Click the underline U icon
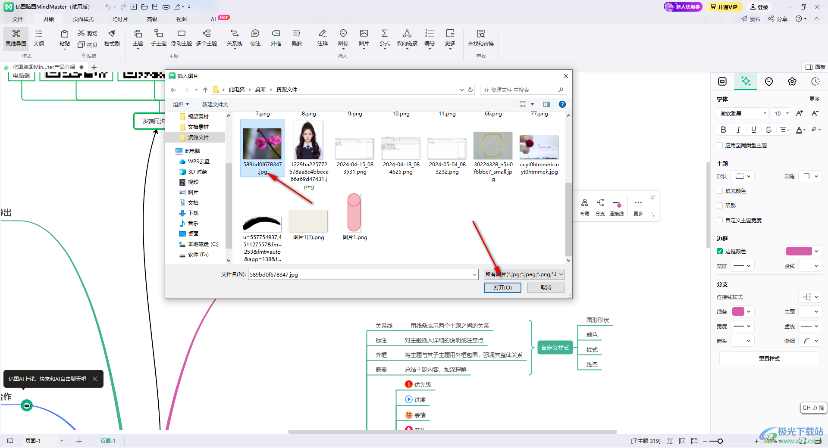 (754, 130)
